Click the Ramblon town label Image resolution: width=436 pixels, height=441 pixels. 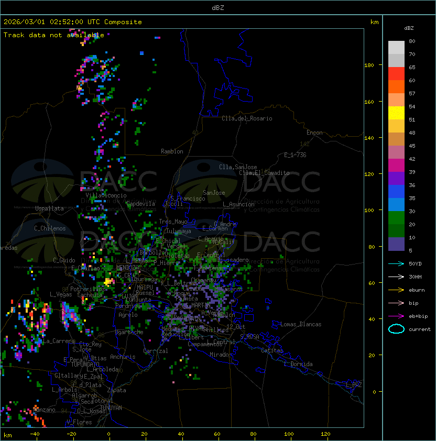(172, 151)
